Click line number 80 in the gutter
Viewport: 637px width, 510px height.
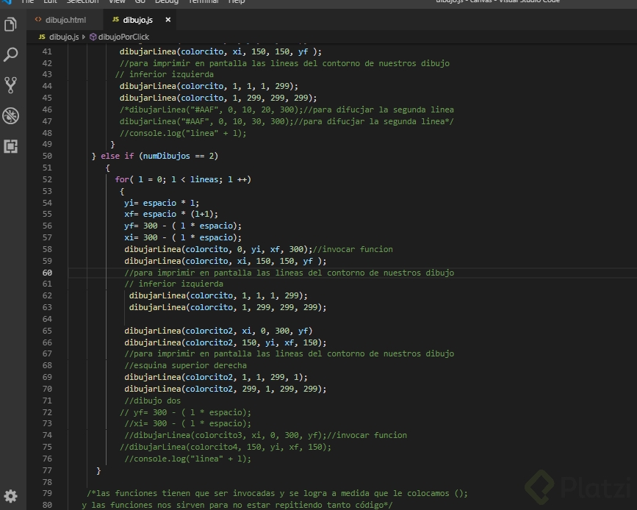tap(47, 505)
